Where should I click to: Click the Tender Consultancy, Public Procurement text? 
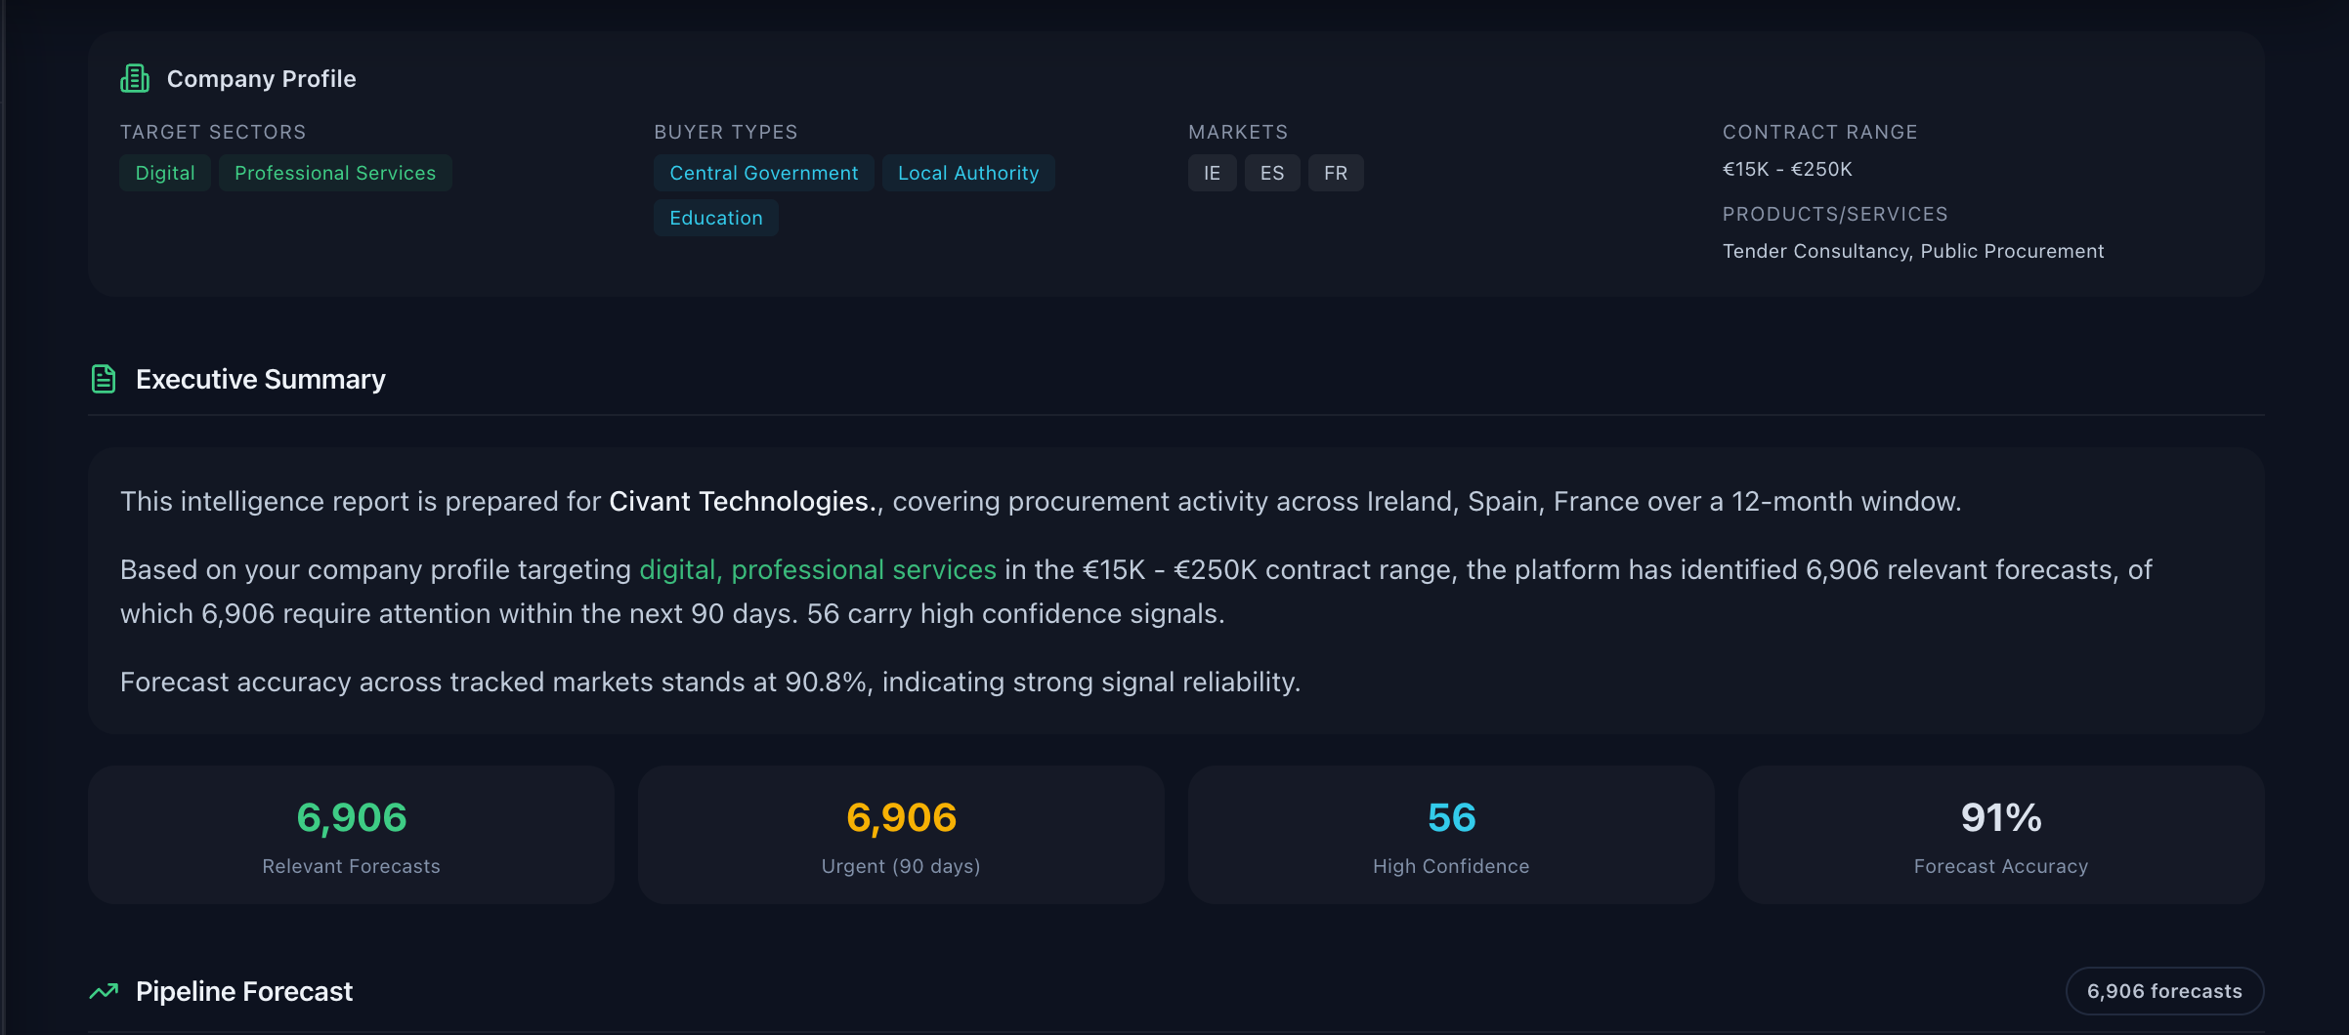(1912, 251)
